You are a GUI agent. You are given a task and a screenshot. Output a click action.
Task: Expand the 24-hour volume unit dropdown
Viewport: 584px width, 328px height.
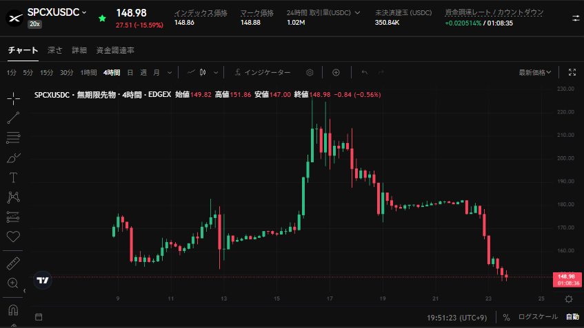[358, 13]
